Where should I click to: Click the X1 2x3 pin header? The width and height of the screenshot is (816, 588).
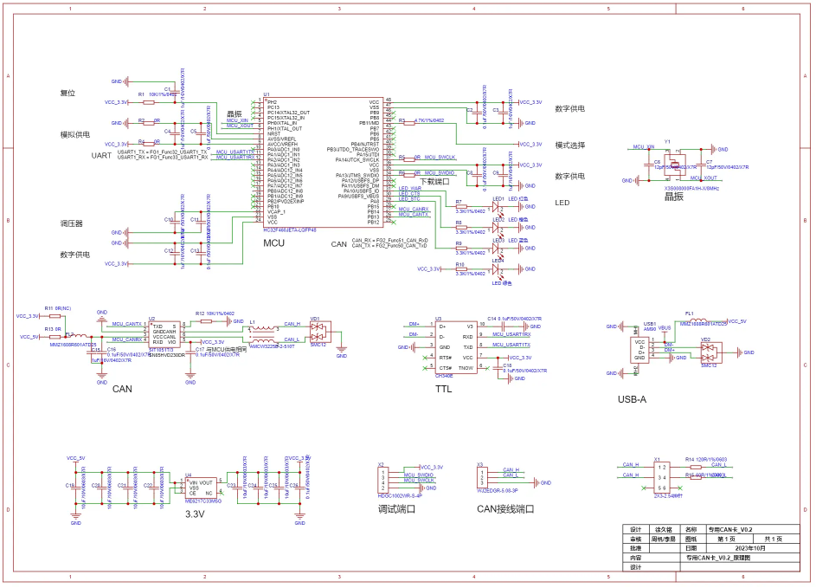[661, 477]
